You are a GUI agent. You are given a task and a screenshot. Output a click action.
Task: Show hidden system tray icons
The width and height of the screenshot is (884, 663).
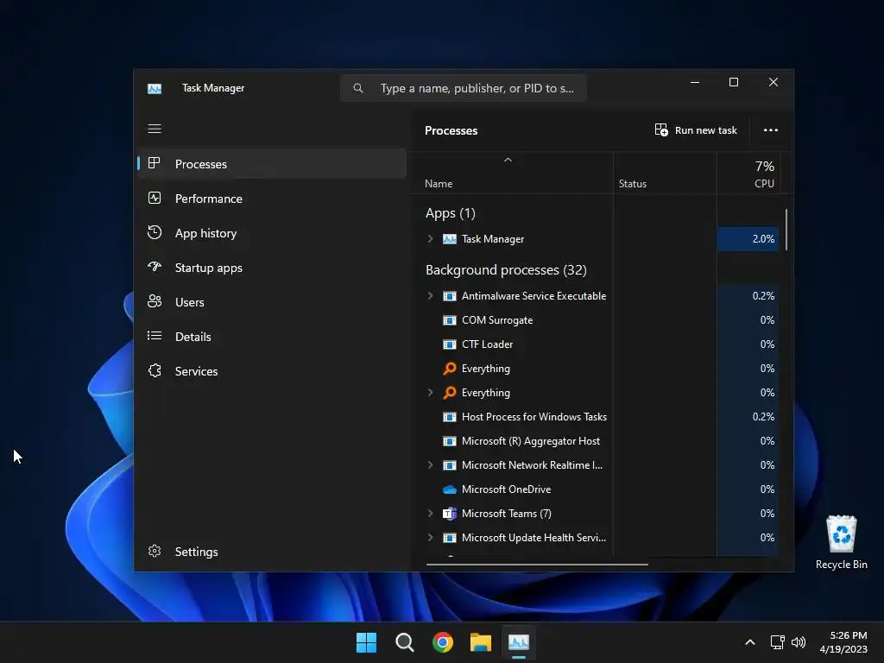(750, 642)
